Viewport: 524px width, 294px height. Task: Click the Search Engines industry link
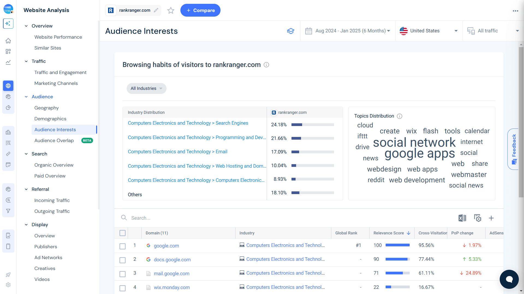tap(188, 123)
